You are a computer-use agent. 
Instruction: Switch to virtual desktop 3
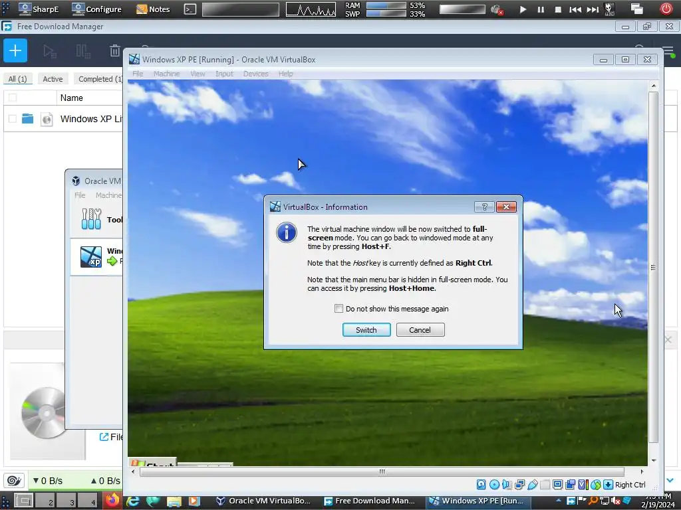pos(67,501)
